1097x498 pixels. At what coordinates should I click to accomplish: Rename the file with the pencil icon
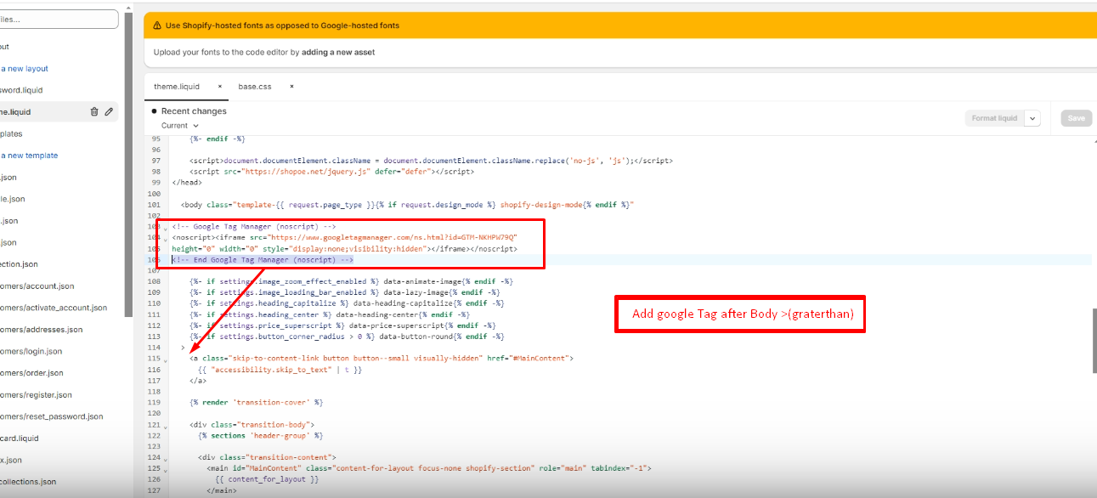[109, 111]
